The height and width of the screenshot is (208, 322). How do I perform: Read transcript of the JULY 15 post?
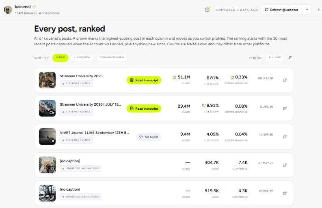click(144, 108)
